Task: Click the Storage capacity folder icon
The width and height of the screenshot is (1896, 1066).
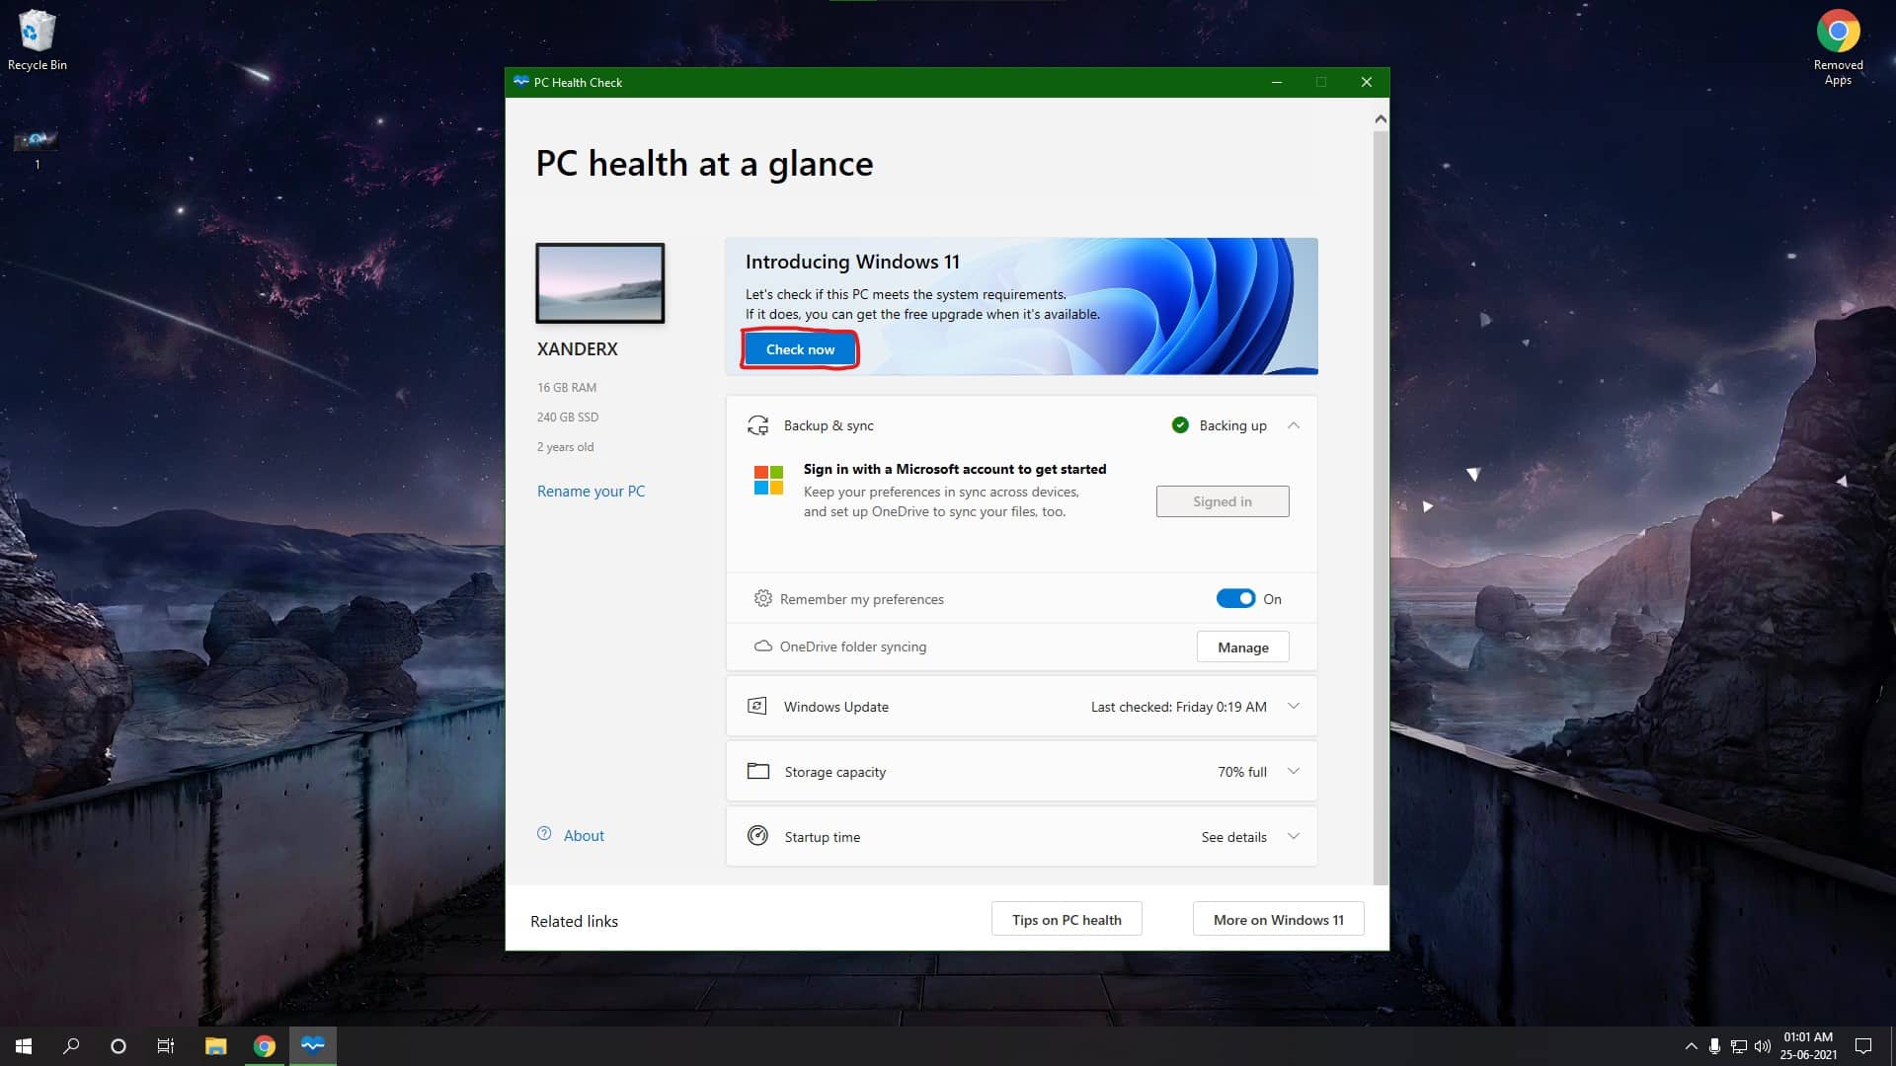Action: pyautogui.click(x=758, y=772)
